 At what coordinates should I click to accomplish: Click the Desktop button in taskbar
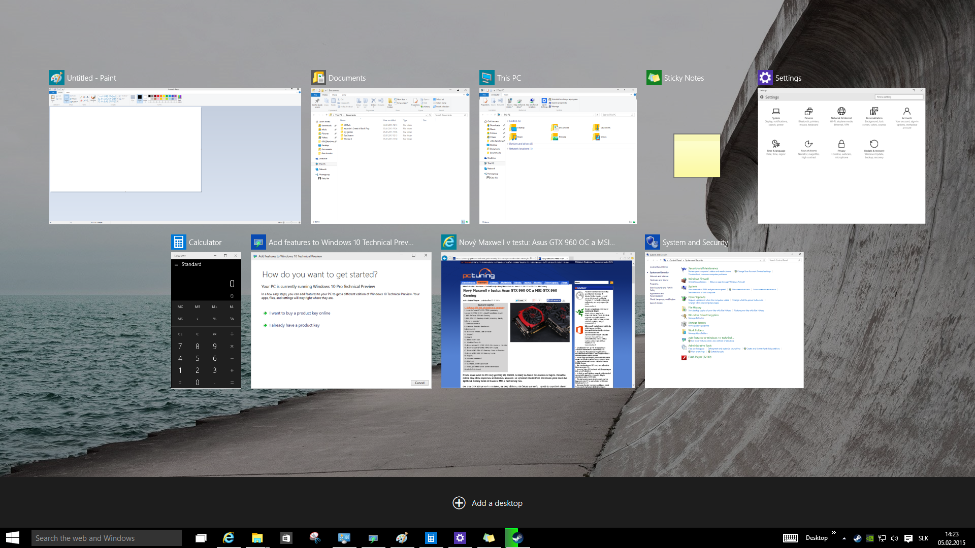[x=816, y=537]
